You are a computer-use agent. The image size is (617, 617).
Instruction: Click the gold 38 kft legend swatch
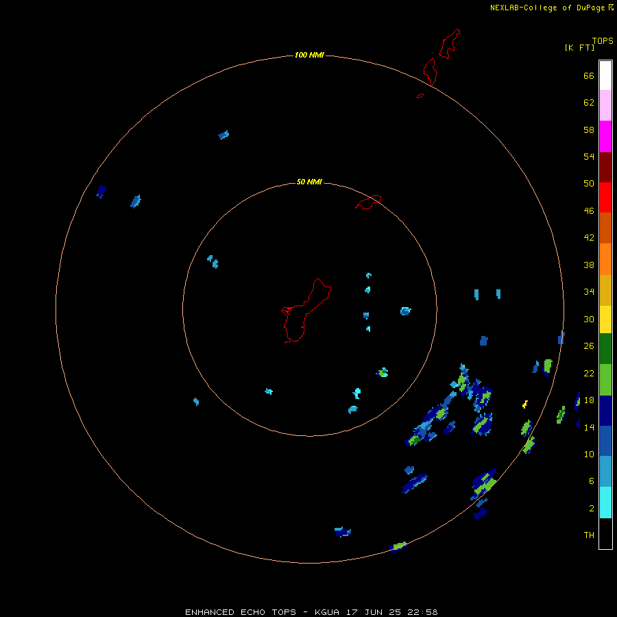[x=605, y=291]
